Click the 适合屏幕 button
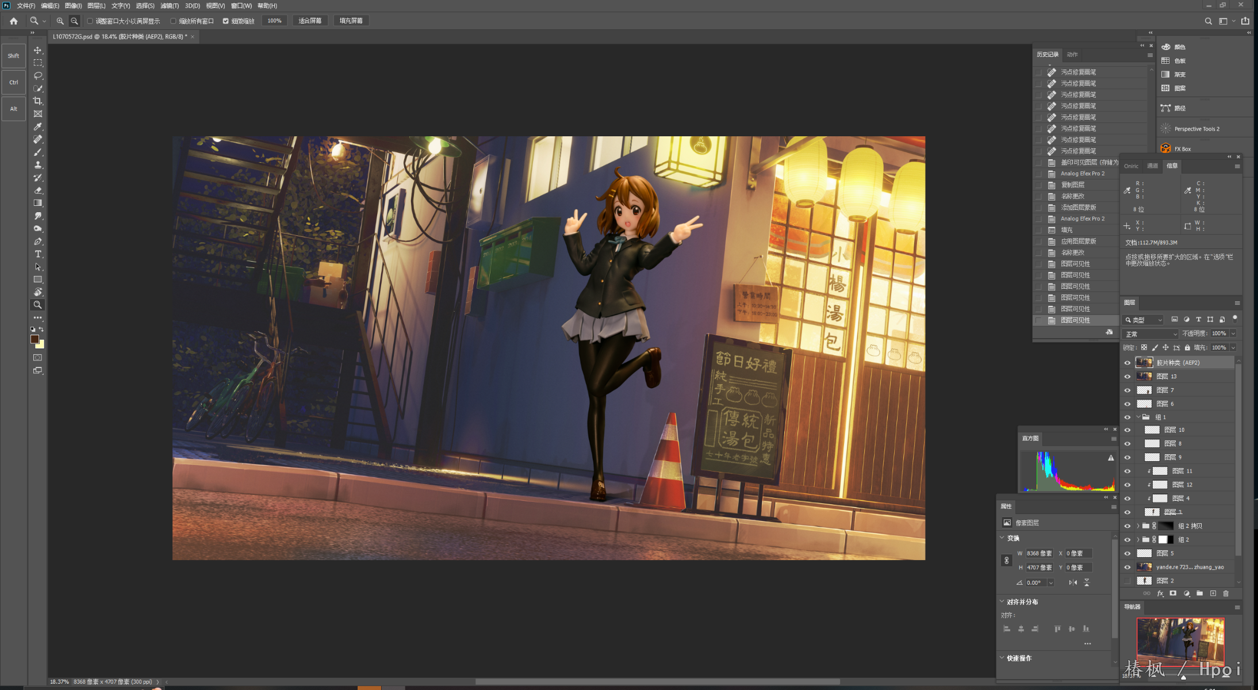The image size is (1258, 690). pyautogui.click(x=310, y=21)
